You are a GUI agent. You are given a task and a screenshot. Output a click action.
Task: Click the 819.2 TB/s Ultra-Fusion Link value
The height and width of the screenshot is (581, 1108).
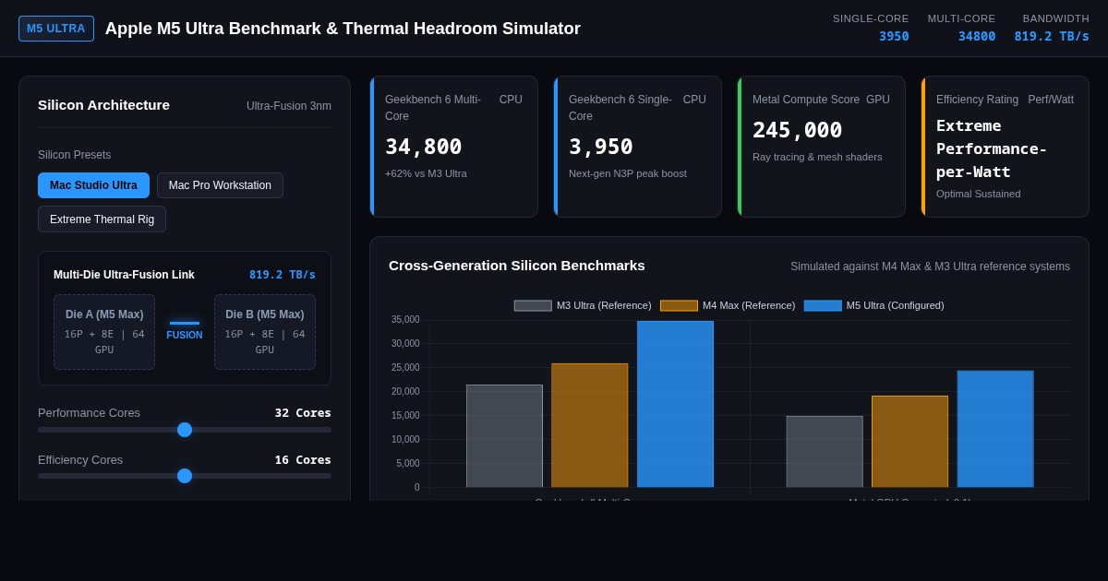click(283, 275)
